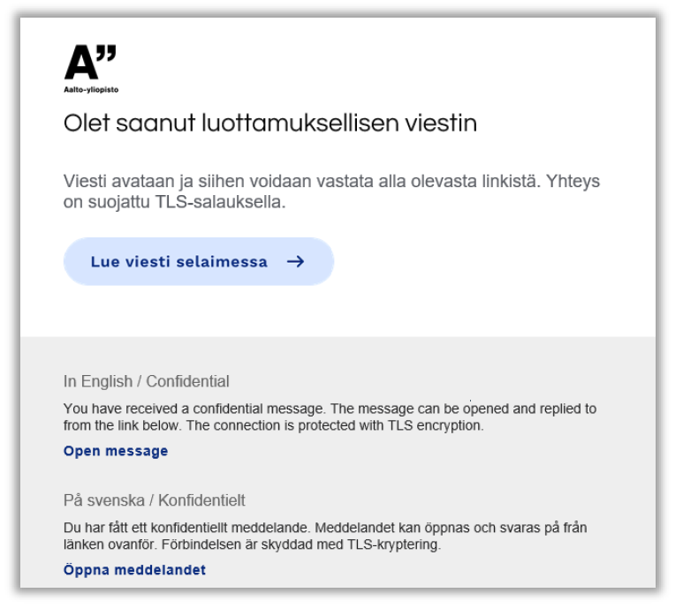Follow the Öppna meddelandet link
The width and height of the screenshot is (683, 608).
134,570
